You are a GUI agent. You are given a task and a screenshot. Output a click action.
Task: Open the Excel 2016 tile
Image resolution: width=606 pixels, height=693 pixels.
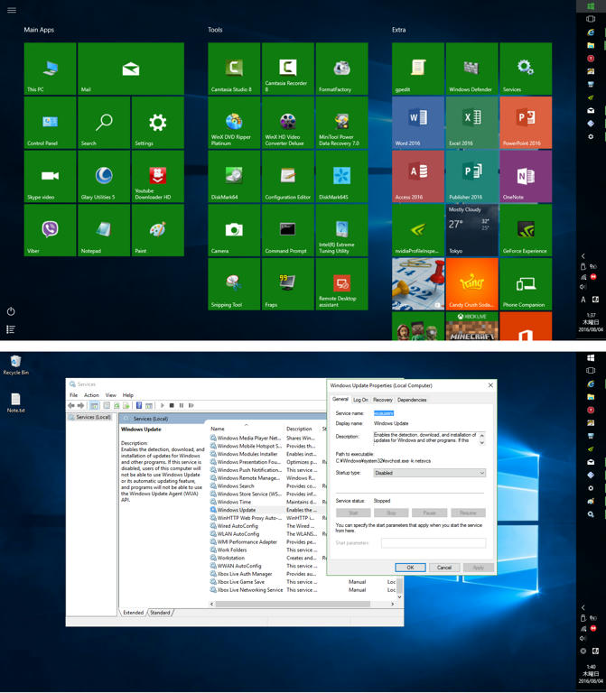[471, 123]
